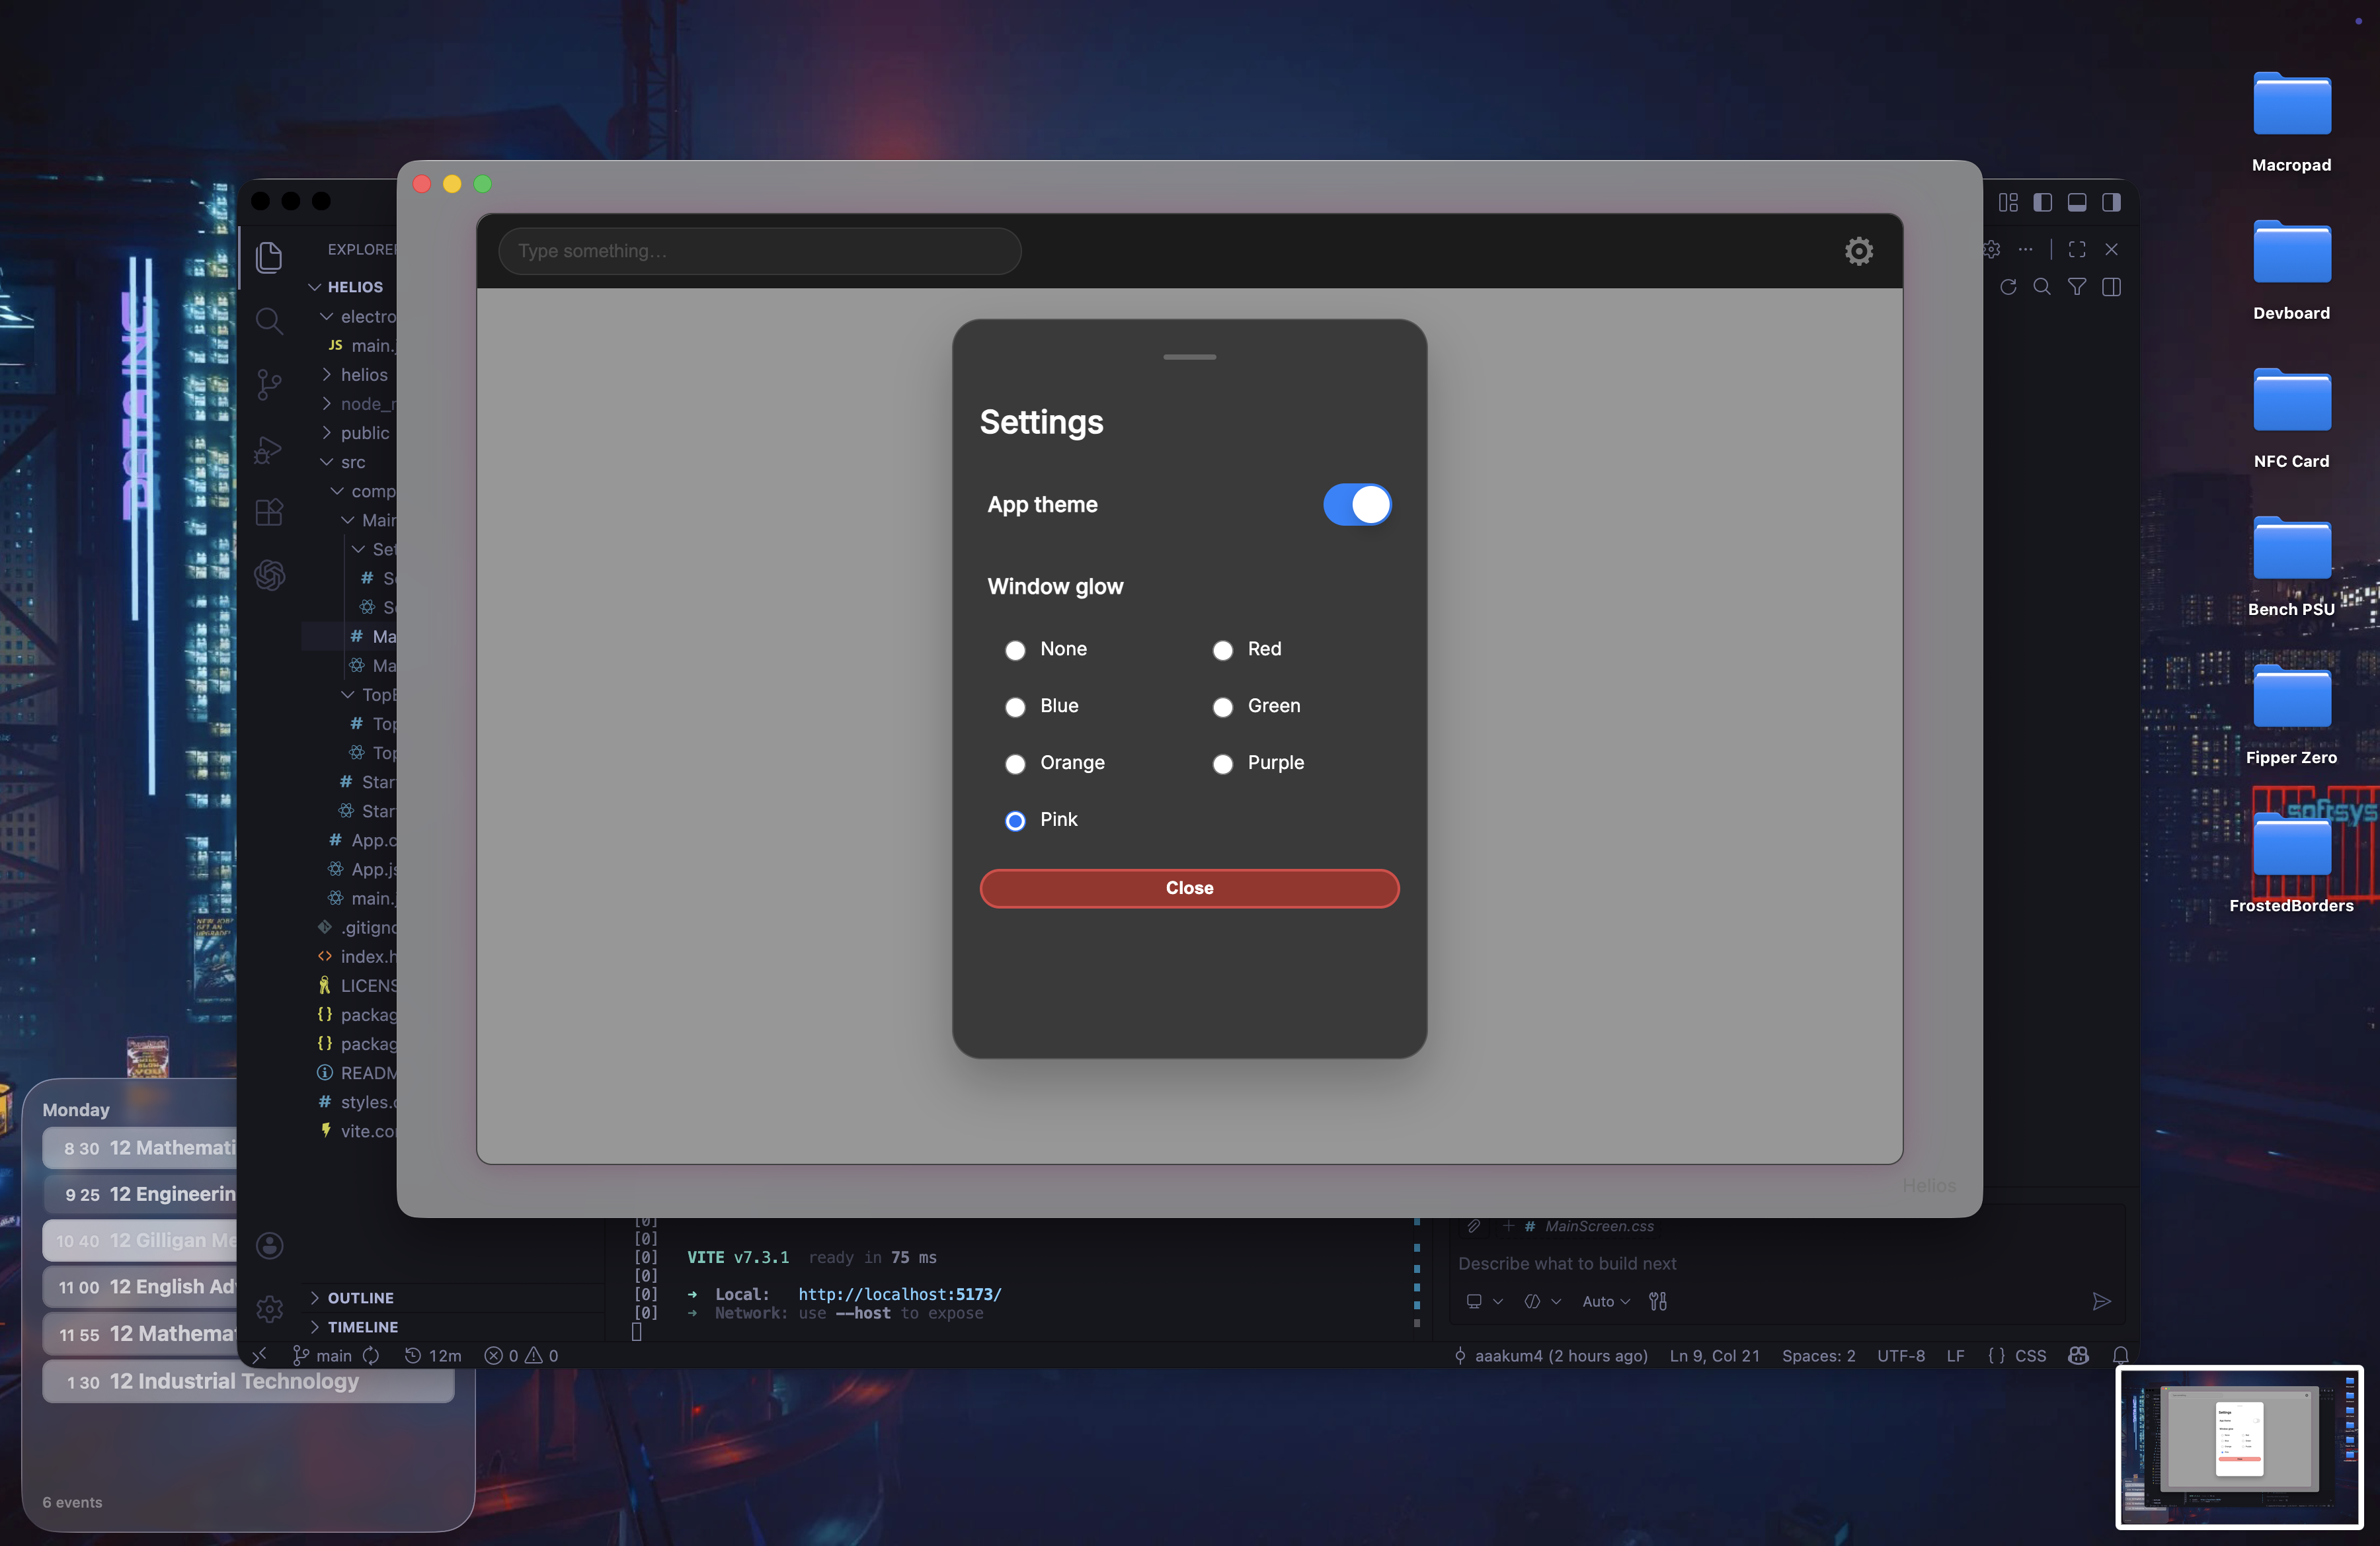Open the ChatGPT icon in activity bar
Image resolution: width=2380 pixels, height=1546 pixels.
(x=269, y=575)
